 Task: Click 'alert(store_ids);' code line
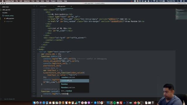(x=52, y=66)
